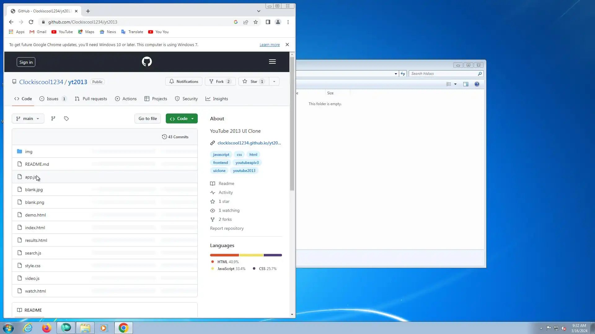The height and width of the screenshot is (334, 595).
Task: Open the clockiscool1234.github.io link
Action: click(249, 143)
